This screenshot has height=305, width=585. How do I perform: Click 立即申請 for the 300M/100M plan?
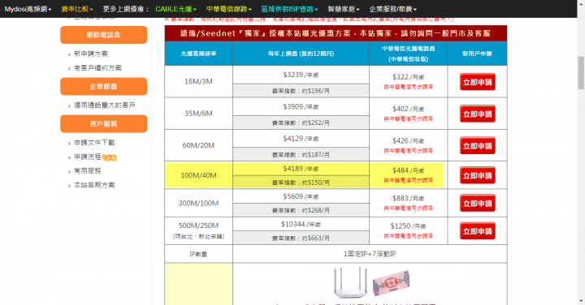coord(477,204)
